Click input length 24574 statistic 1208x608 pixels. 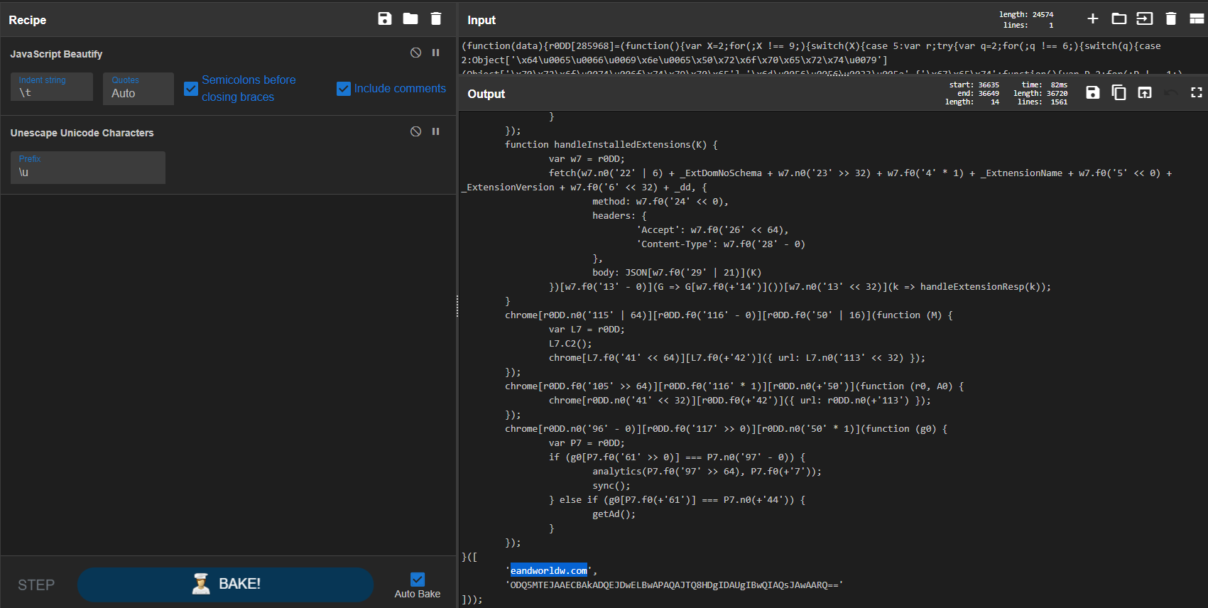coord(1026,14)
